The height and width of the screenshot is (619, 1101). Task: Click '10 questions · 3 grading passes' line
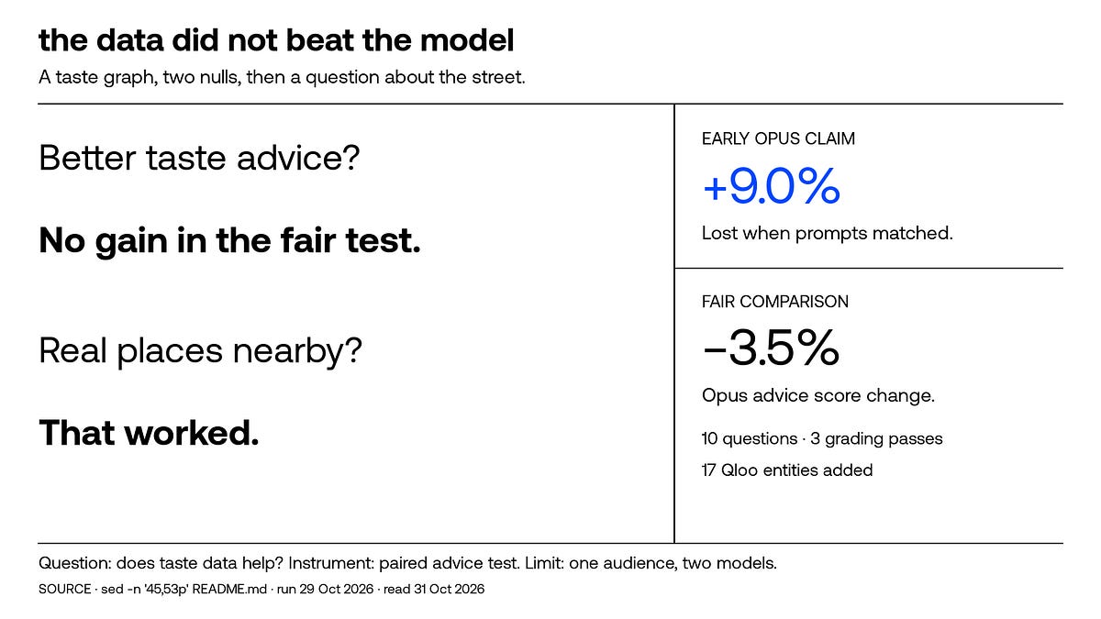822,438
